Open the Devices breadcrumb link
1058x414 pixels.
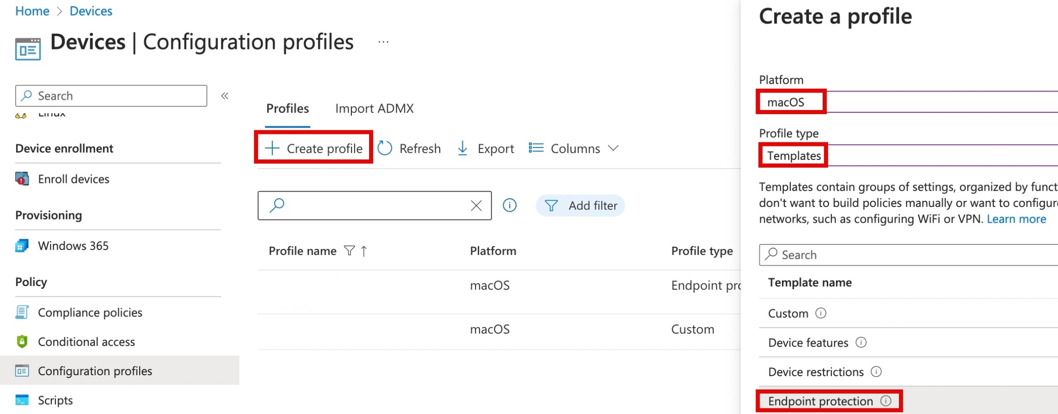(91, 11)
